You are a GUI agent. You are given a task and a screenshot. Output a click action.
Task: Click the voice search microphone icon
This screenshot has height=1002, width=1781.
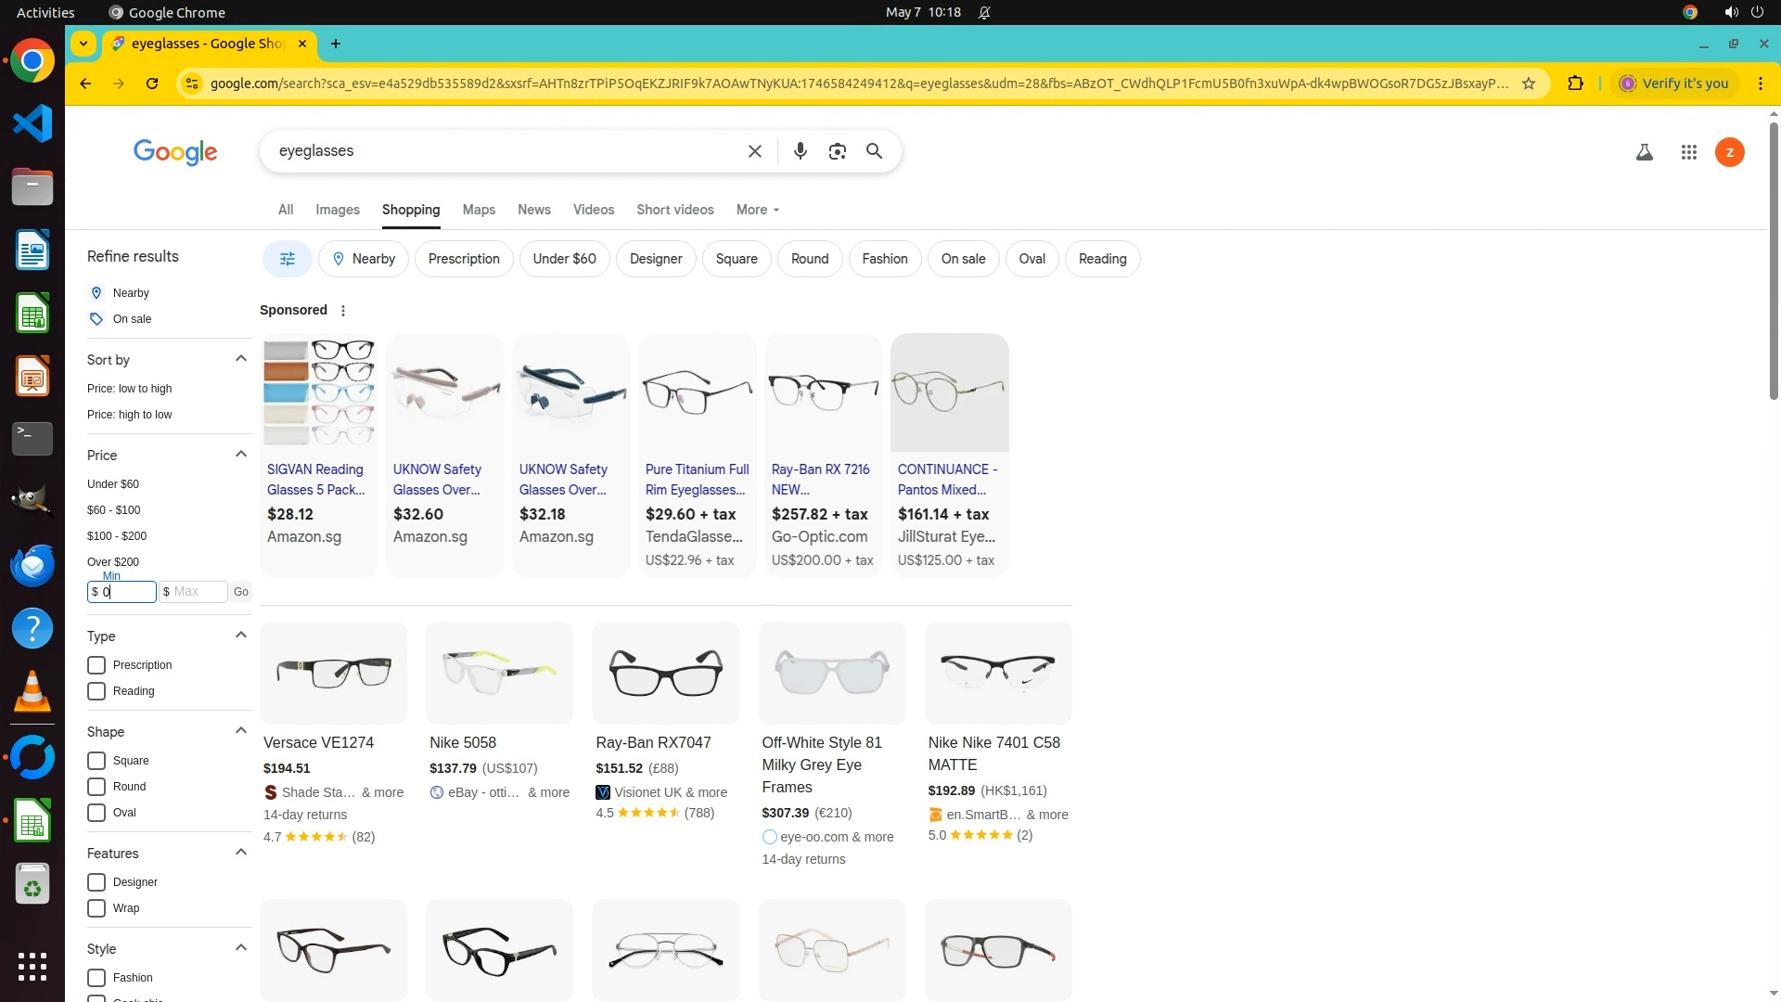pos(800,151)
